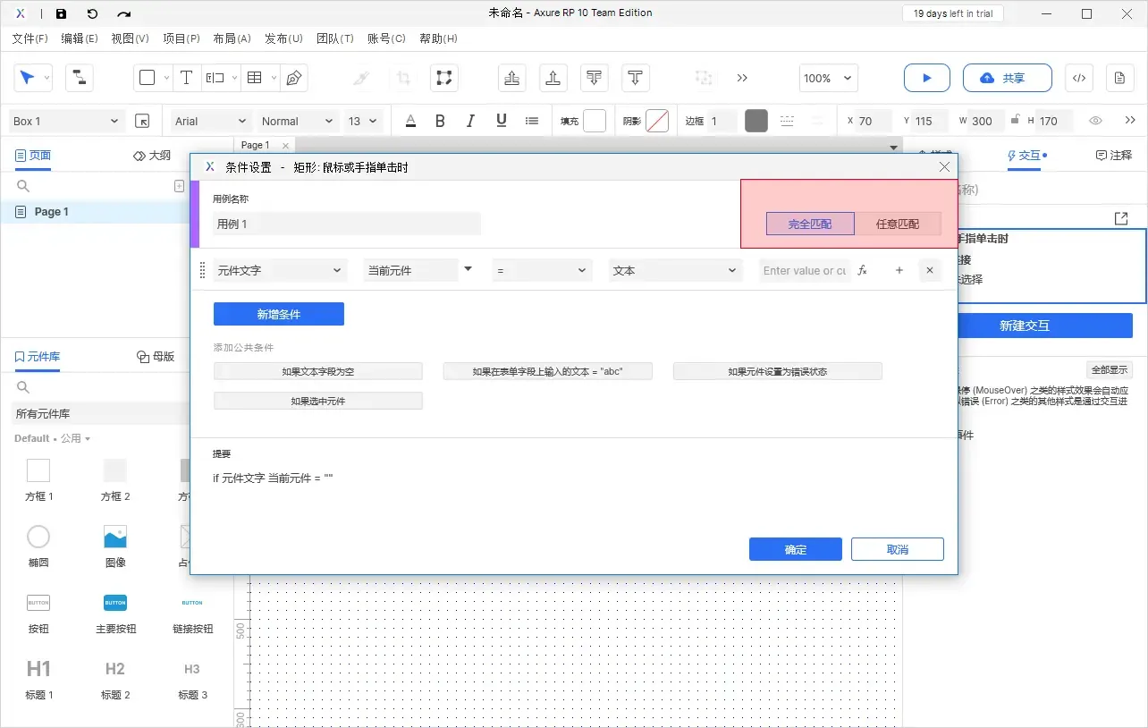The width and height of the screenshot is (1148, 728).
Task: Select the arrow selection tool
Action: 28,78
